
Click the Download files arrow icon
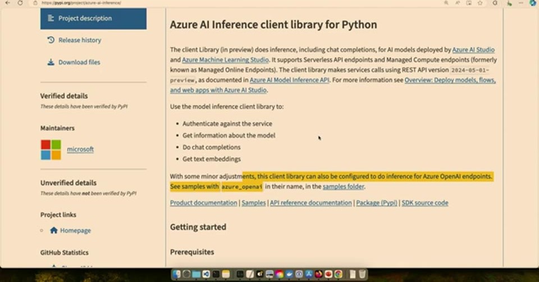point(51,62)
